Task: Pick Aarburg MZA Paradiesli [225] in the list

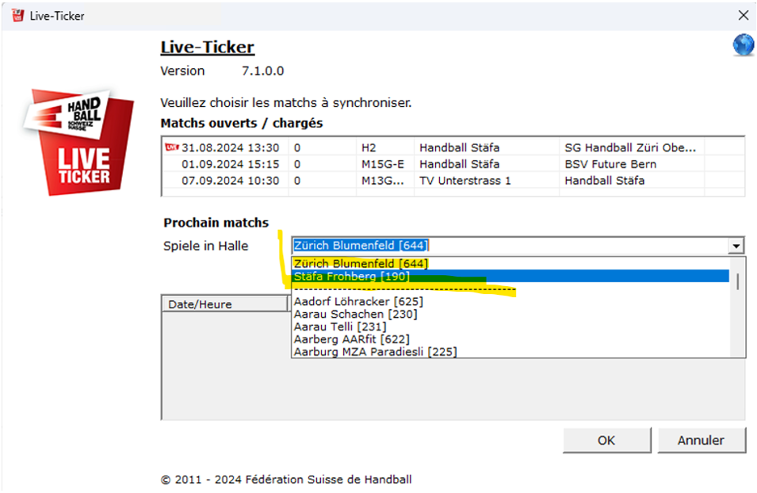Action: (x=375, y=352)
